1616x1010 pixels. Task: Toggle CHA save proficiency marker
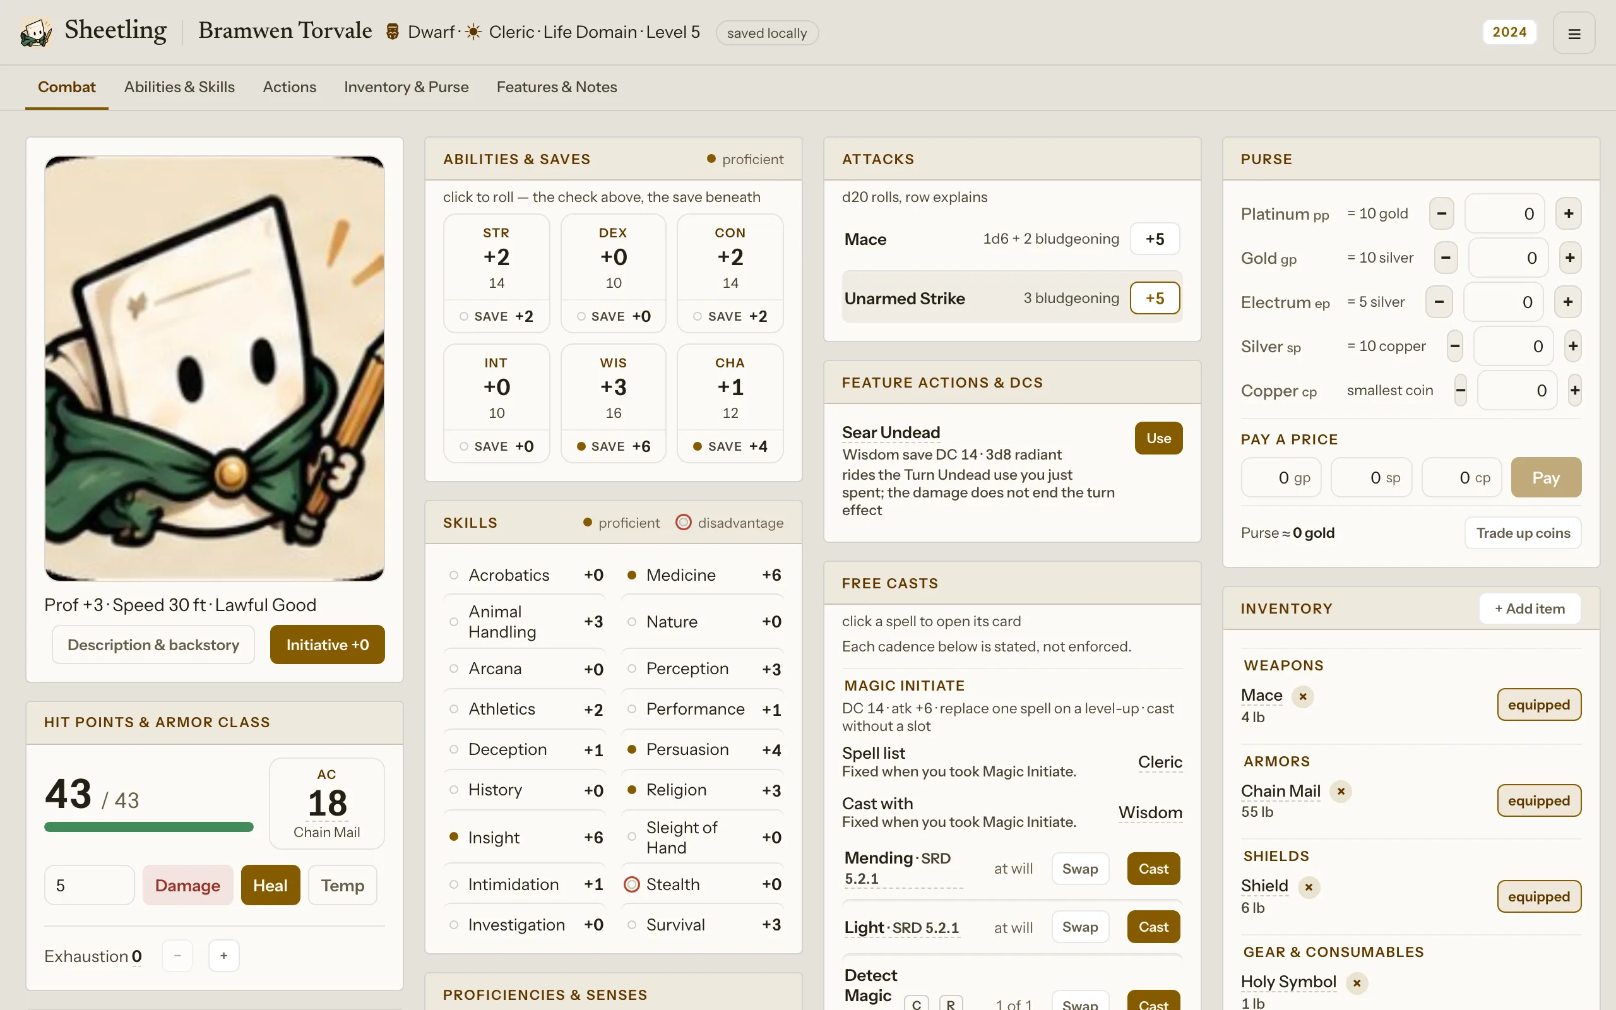697,446
